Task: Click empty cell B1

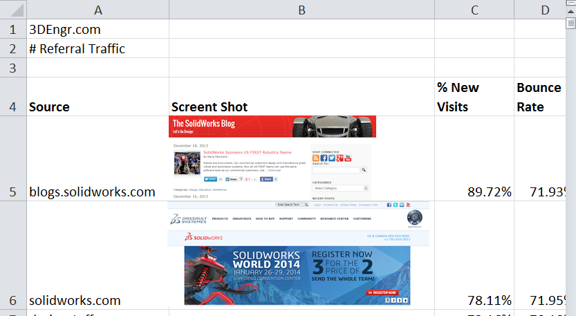Action: click(x=301, y=29)
